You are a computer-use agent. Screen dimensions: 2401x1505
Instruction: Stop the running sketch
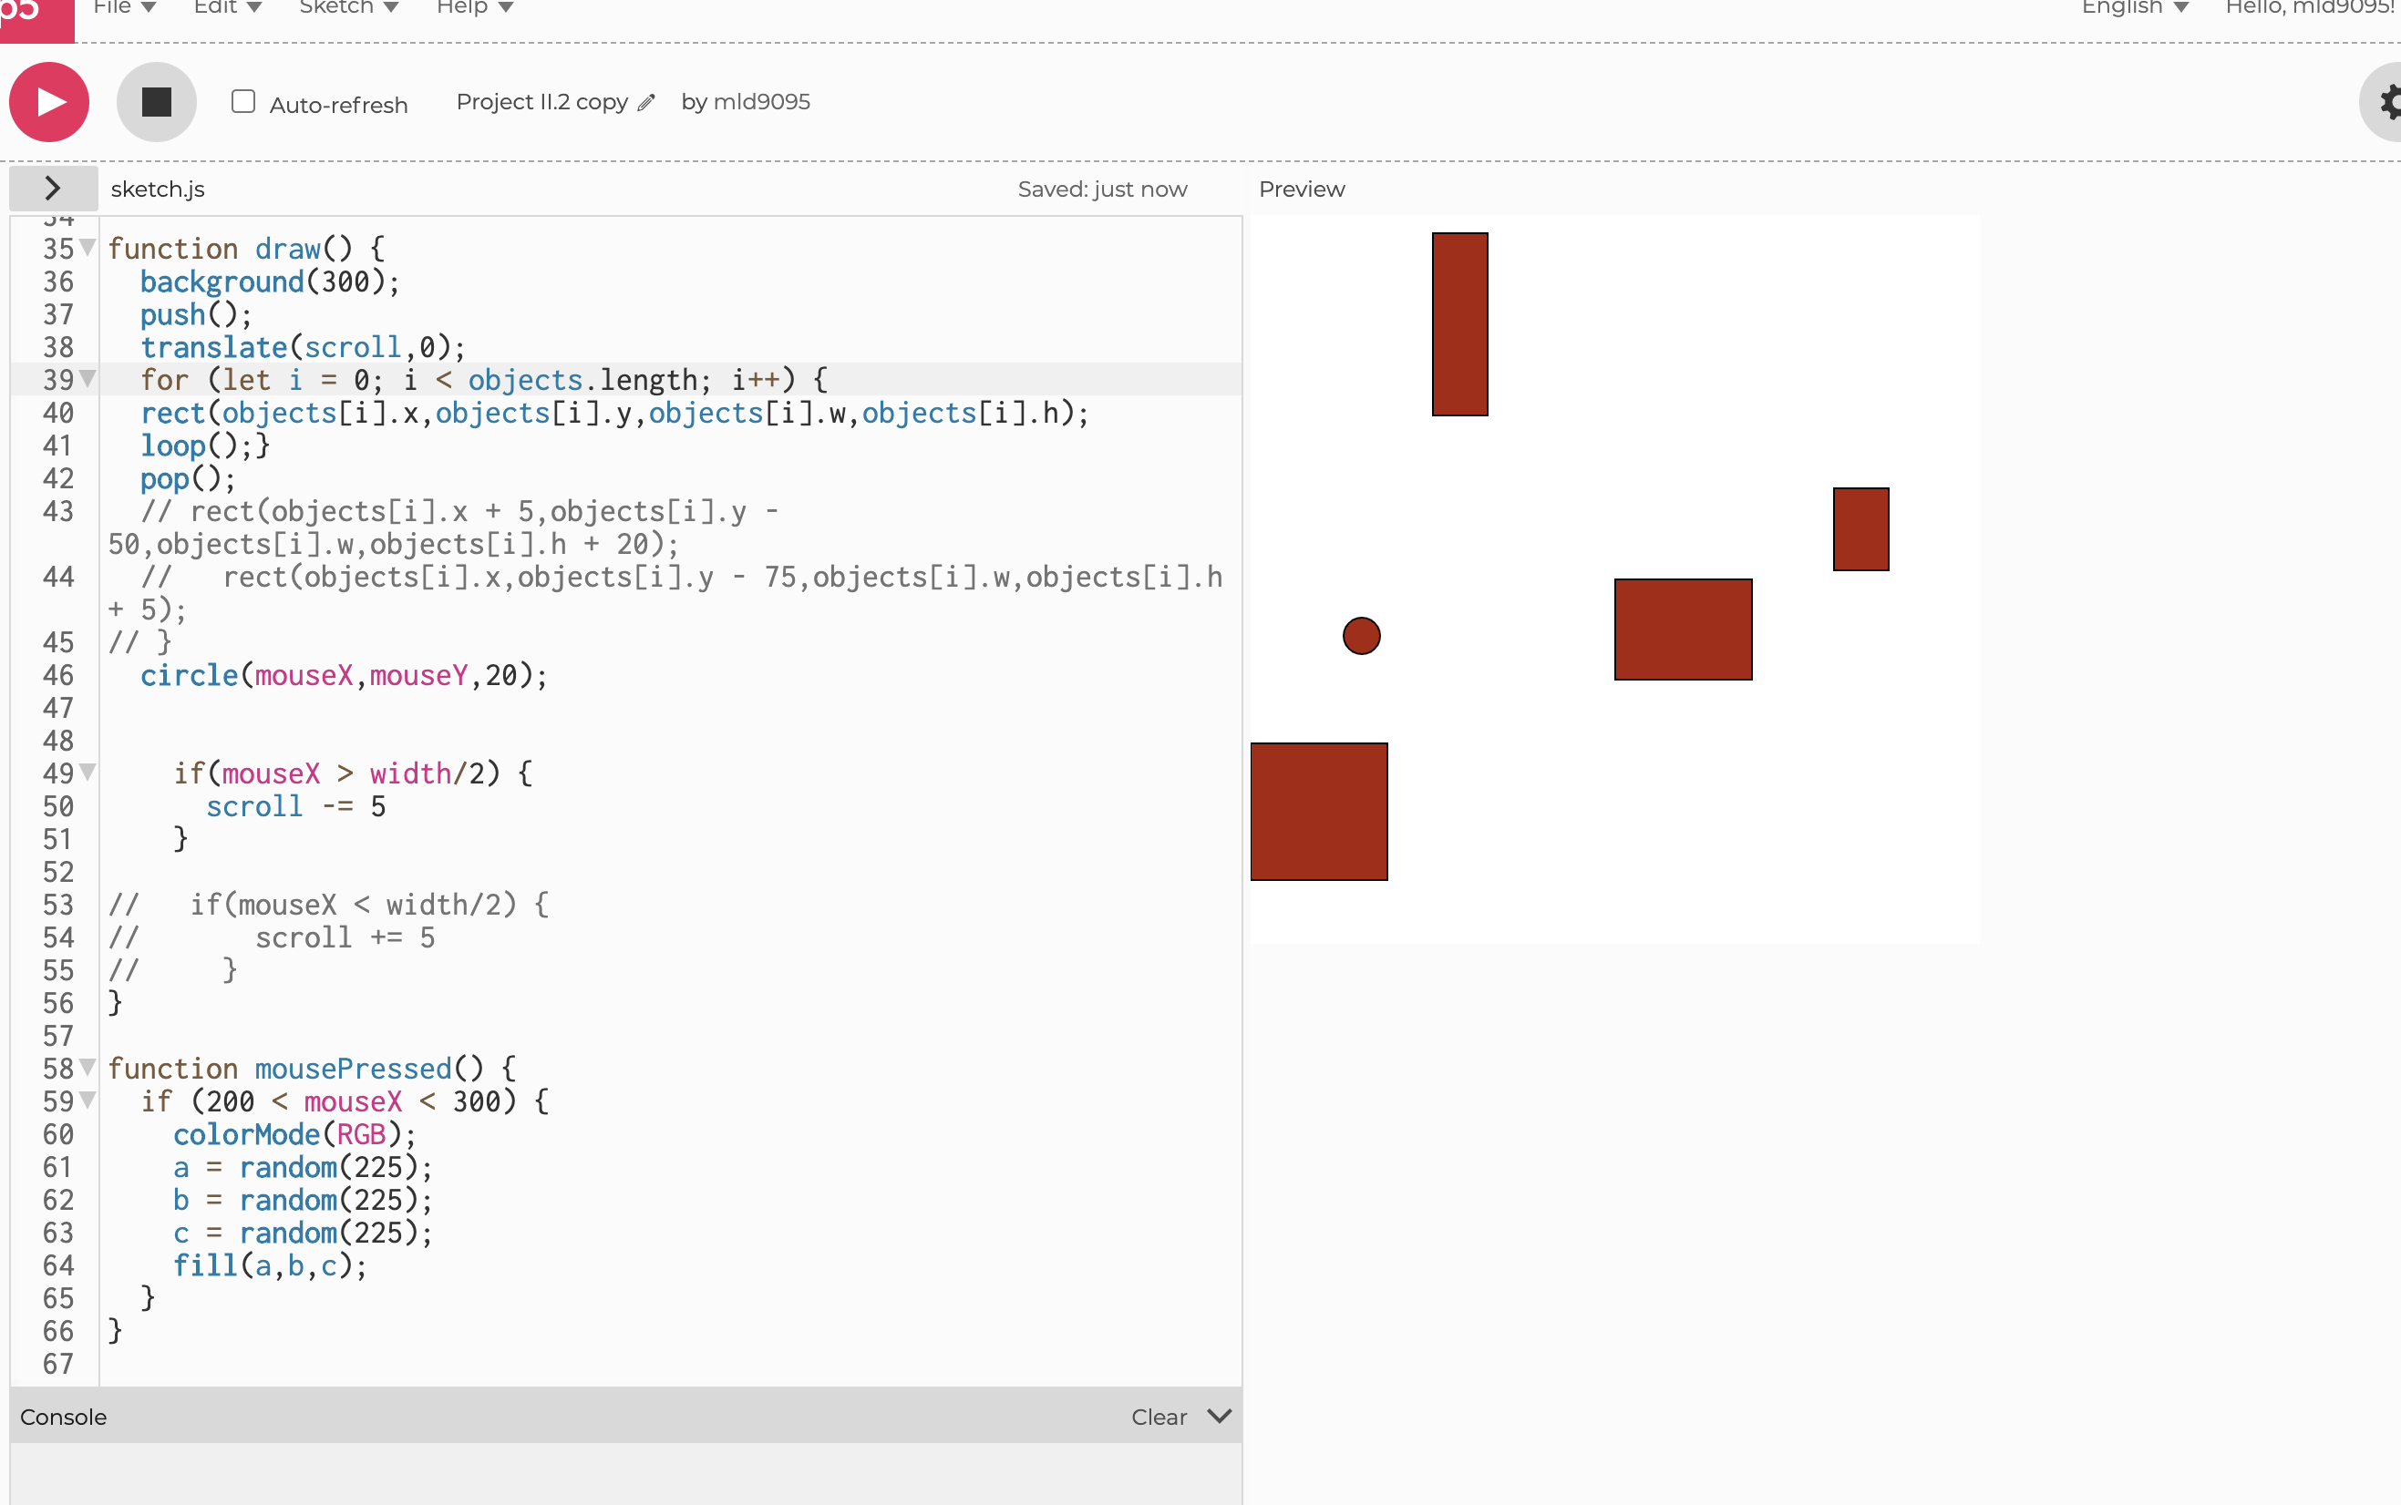(x=157, y=100)
